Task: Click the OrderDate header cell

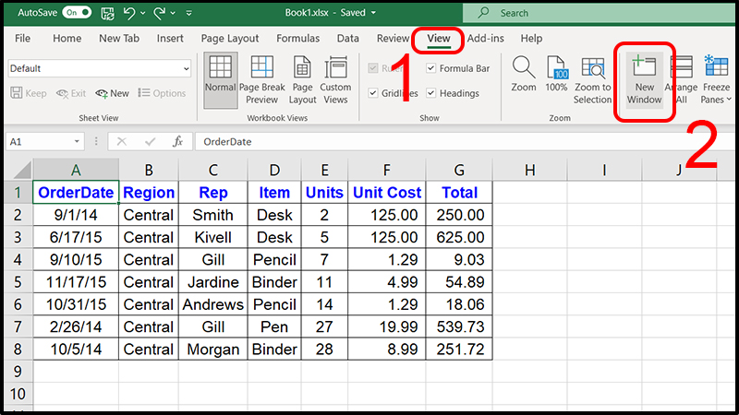Action: pyautogui.click(x=76, y=192)
